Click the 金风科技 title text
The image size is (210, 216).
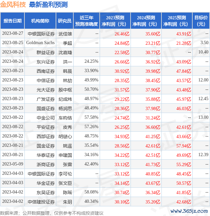point(13,5)
